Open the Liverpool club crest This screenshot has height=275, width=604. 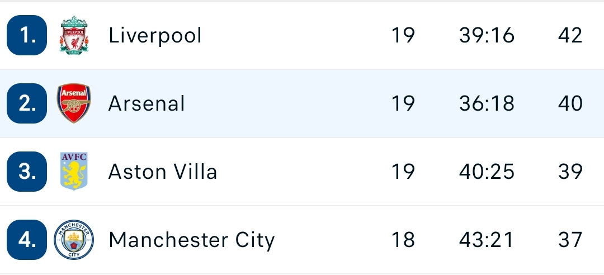coord(74,35)
